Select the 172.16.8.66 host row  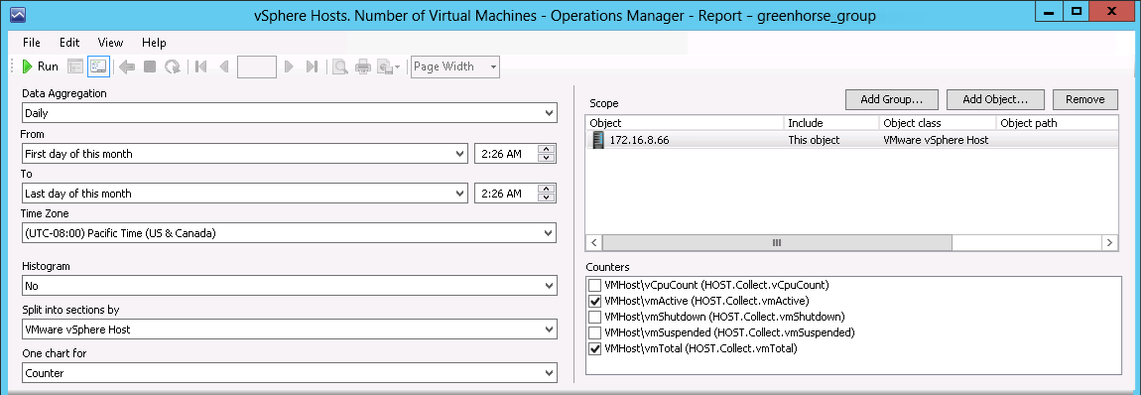pyautogui.click(x=852, y=140)
